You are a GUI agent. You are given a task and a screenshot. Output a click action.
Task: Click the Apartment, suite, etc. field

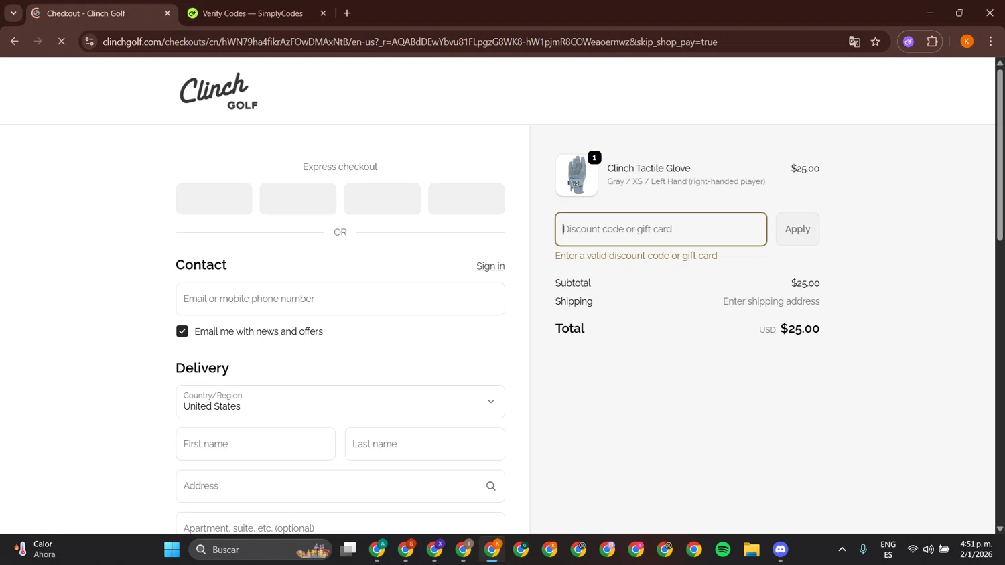coord(340,523)
